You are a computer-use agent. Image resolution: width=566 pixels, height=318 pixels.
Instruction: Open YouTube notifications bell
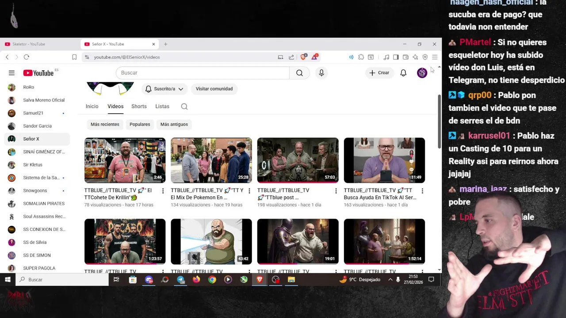tap(403, 73)
